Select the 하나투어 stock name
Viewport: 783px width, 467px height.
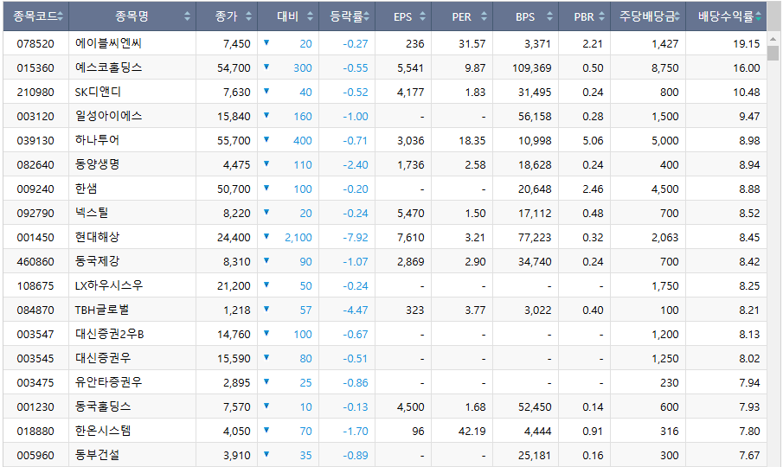pyautogui.click(x=97, y=140)
